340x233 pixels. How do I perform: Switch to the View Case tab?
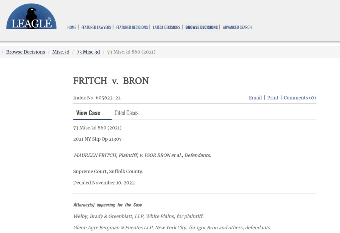click(x=88, y=113)
